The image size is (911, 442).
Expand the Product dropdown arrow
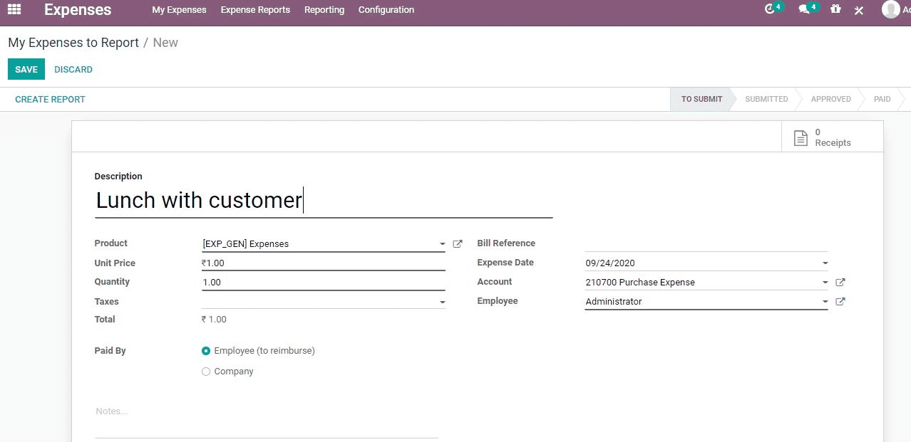pyautogui.click(x=442, y=244)
